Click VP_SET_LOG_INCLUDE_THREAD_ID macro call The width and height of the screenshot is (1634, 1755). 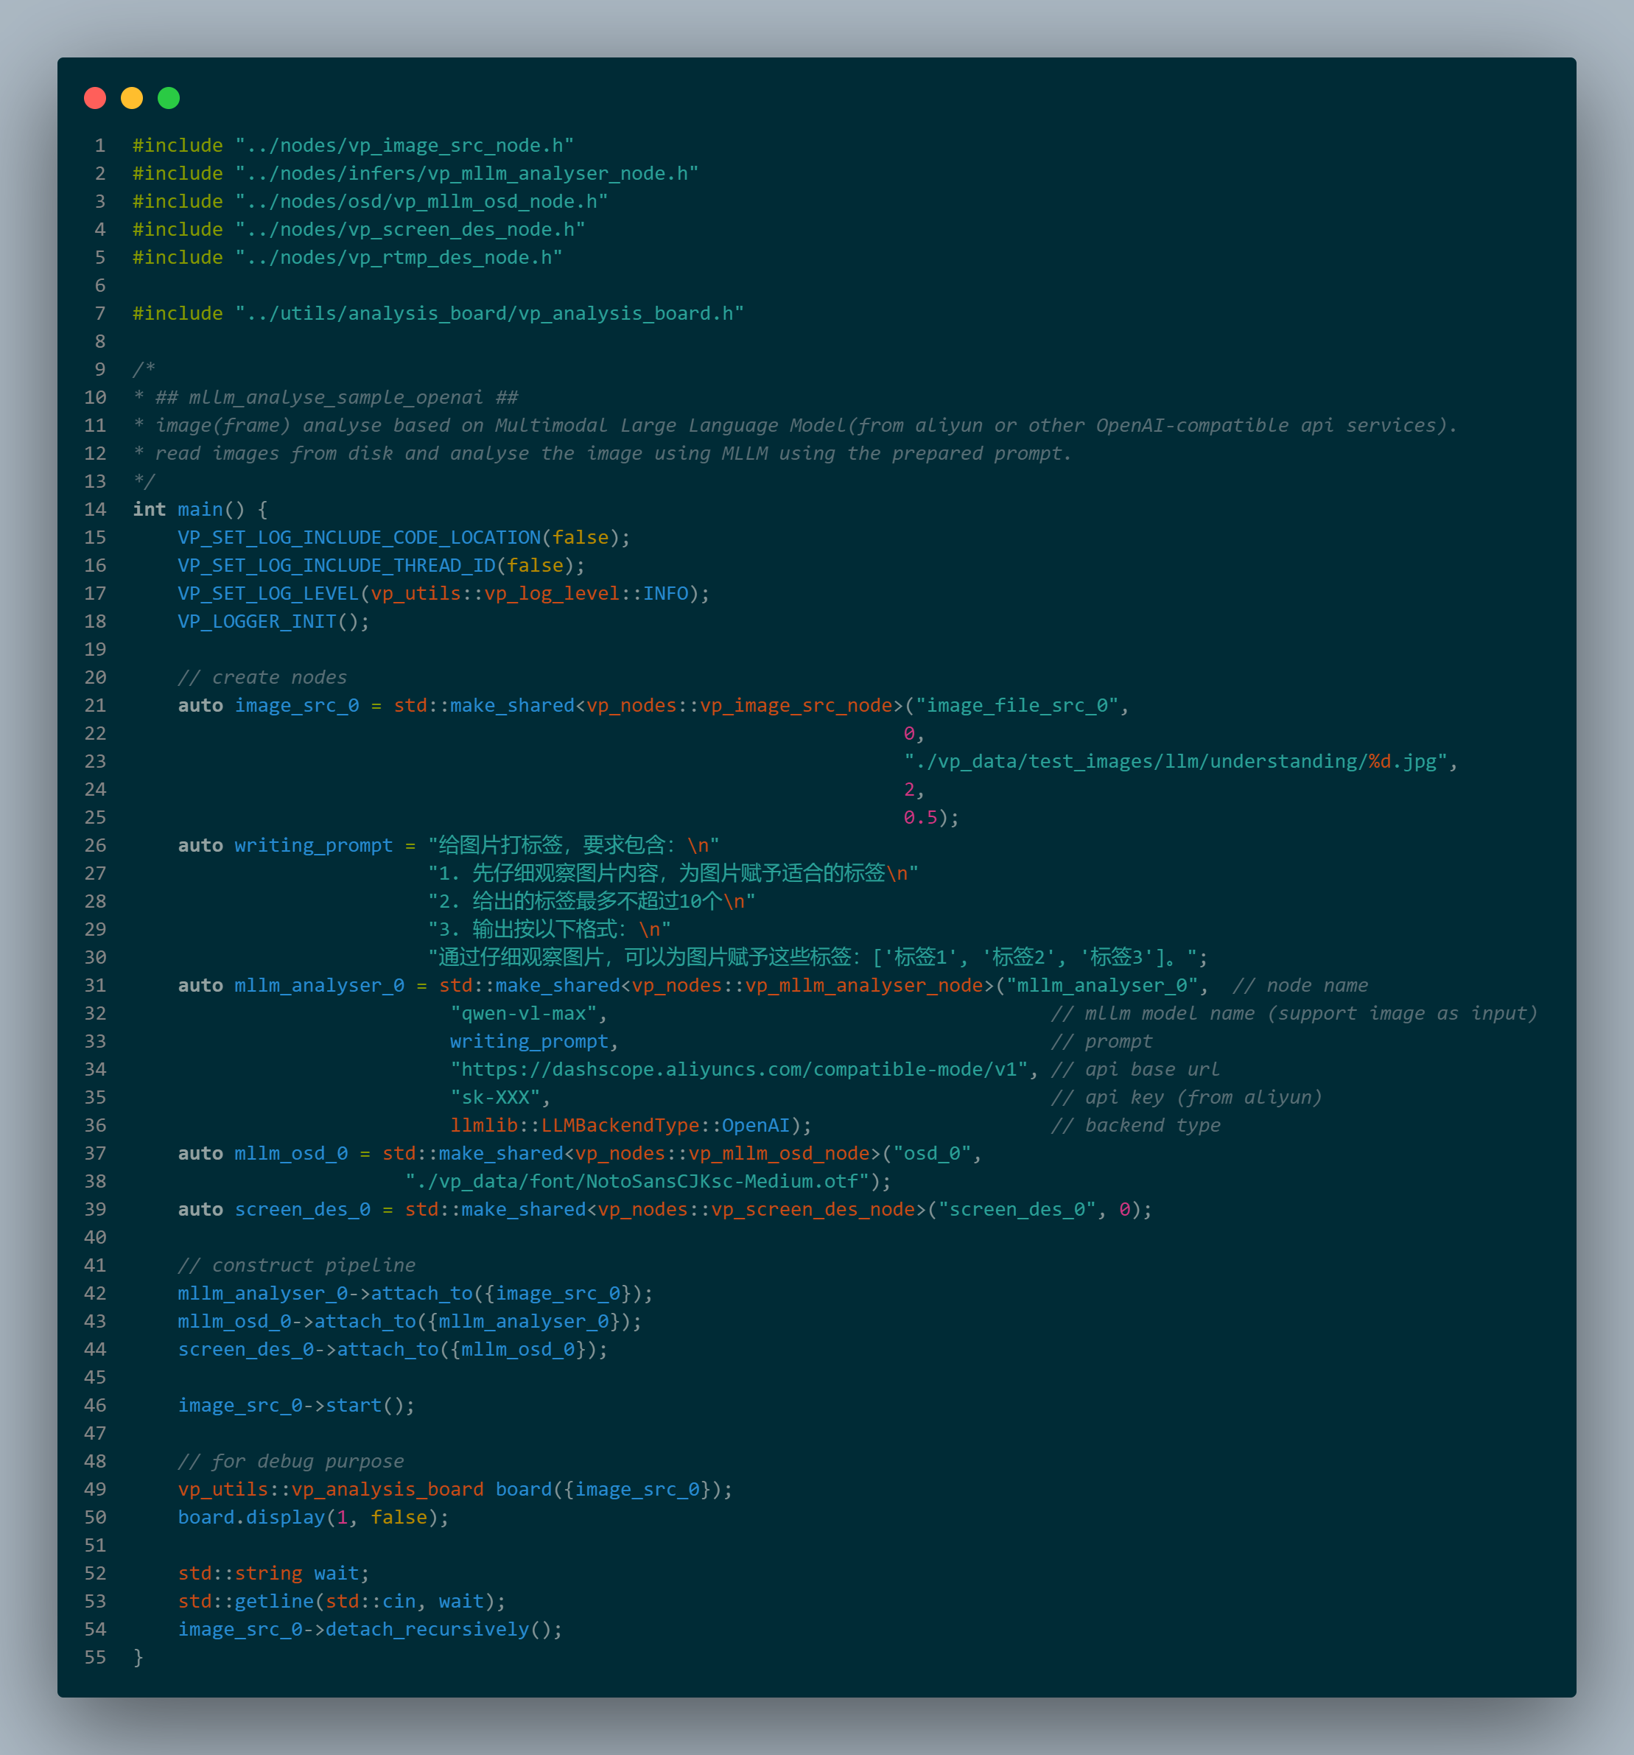click(382, 566)
